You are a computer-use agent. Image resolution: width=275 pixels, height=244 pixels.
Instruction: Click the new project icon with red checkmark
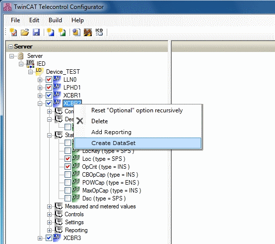(13, 32)
